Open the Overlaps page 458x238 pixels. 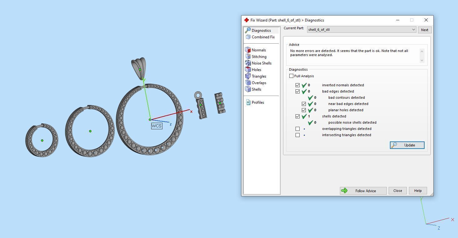[259, 83]
